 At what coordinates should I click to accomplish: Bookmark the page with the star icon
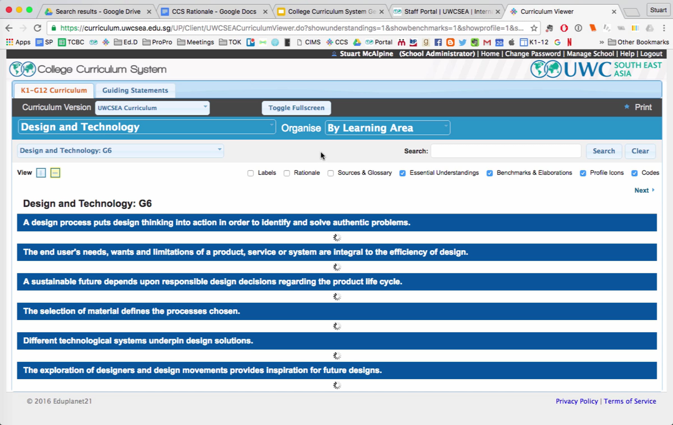[x=534, y=28]
